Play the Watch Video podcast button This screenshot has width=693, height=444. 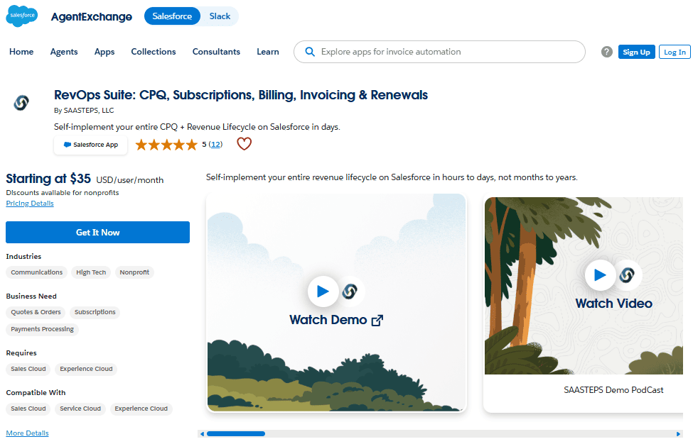click(x=600, y=275)
